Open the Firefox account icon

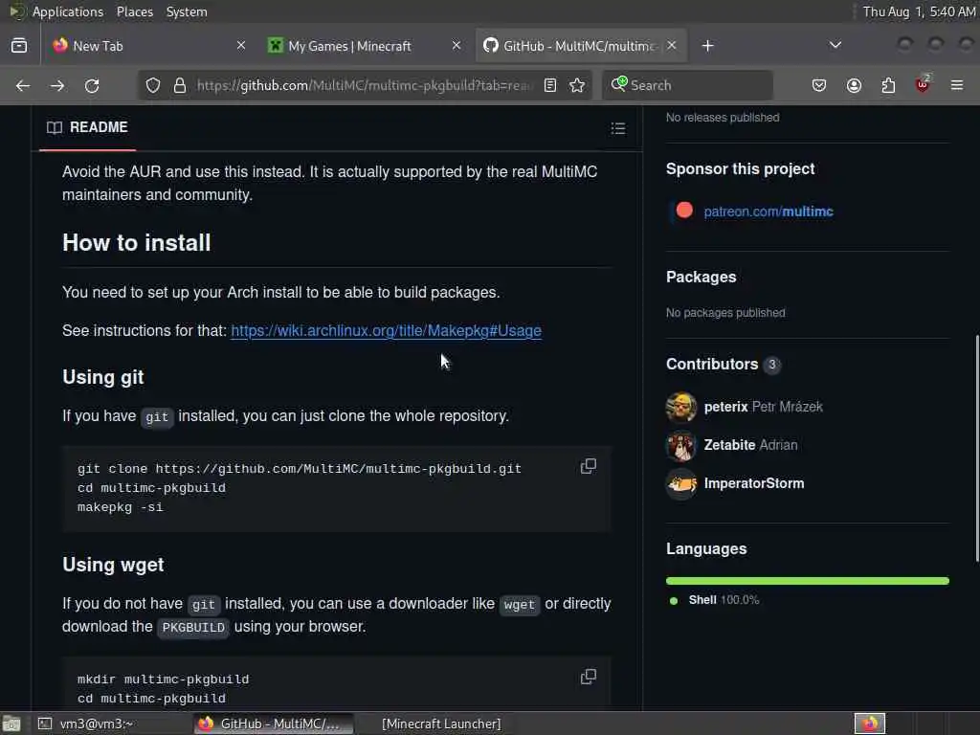point(854,85)
